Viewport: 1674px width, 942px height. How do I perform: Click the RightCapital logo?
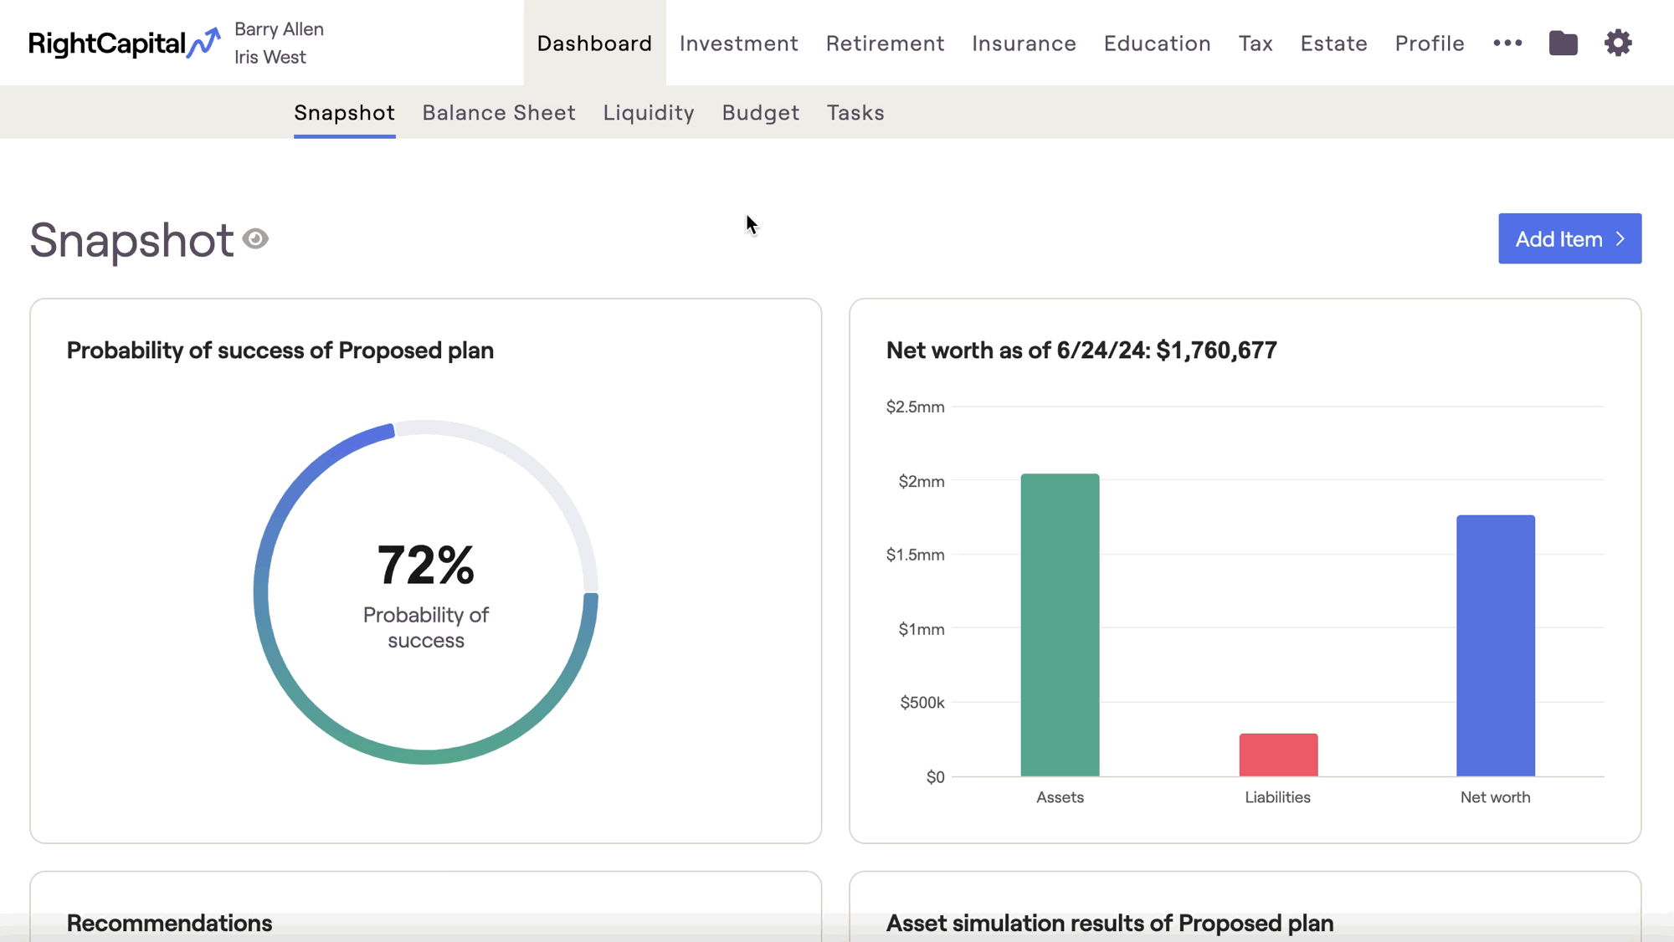(x=125, y=43)
